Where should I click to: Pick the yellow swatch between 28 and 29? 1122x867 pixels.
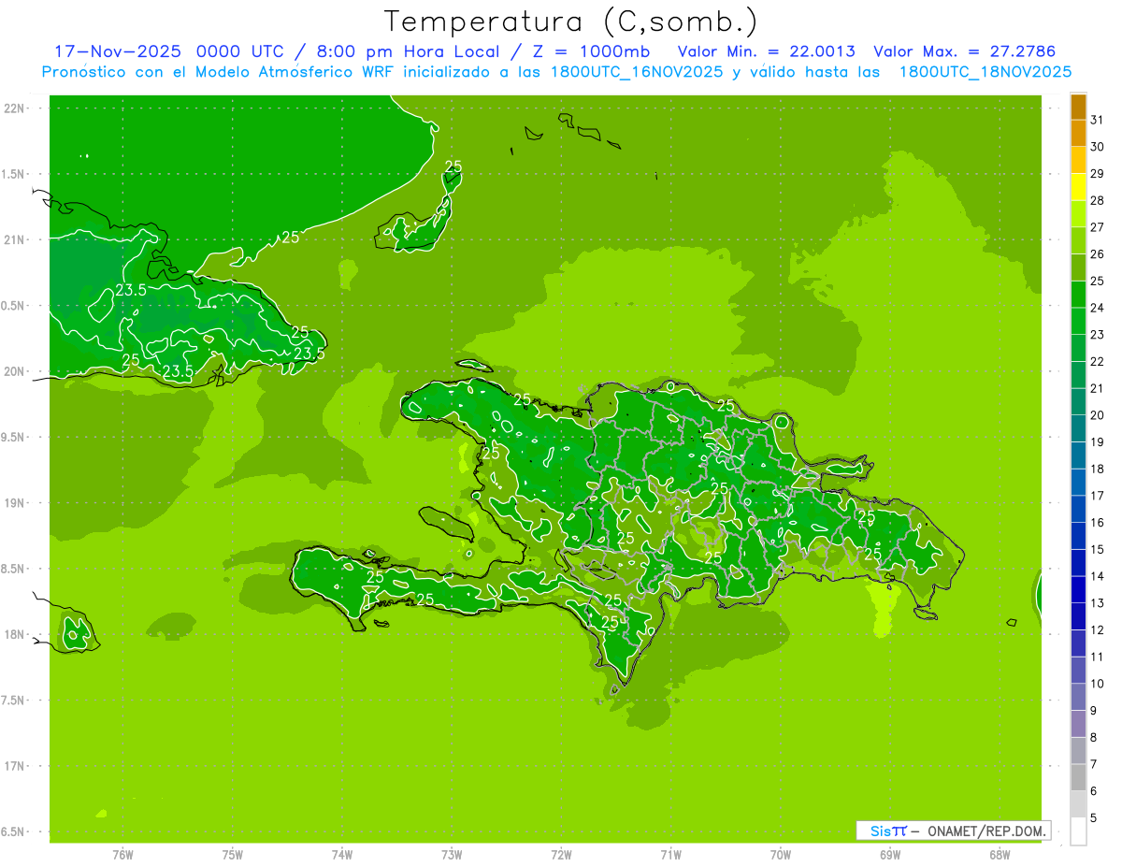tap(1078, 187)
